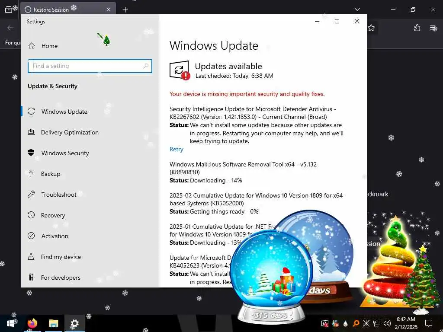Open the volume speaker tray icon
Image resolution: width=443 pixels, height=332 pixels.
coord(387,323)
